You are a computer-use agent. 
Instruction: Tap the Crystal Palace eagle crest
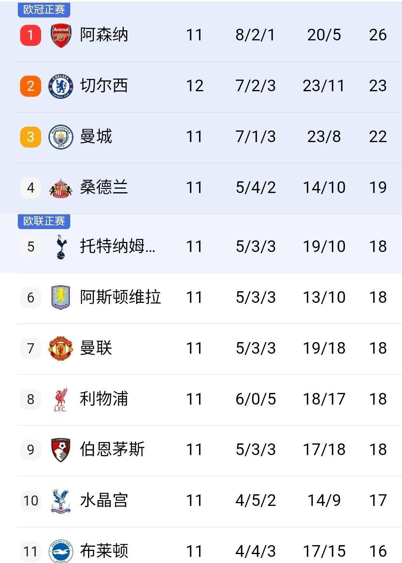61,501
